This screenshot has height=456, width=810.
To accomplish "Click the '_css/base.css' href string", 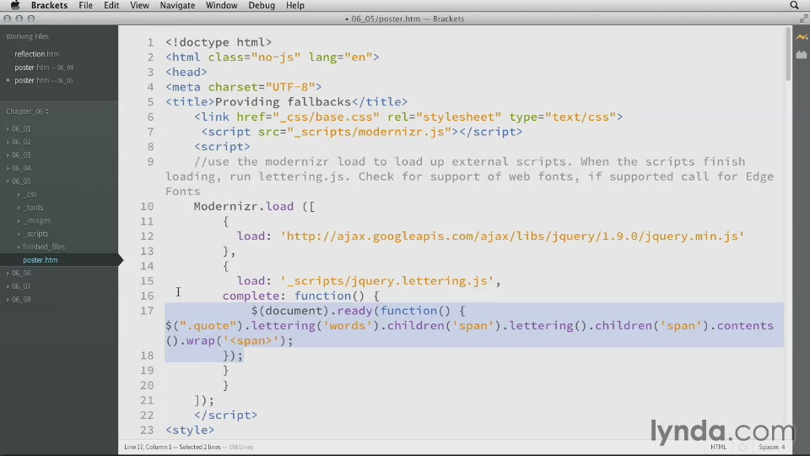I will [x=326, y=117].
